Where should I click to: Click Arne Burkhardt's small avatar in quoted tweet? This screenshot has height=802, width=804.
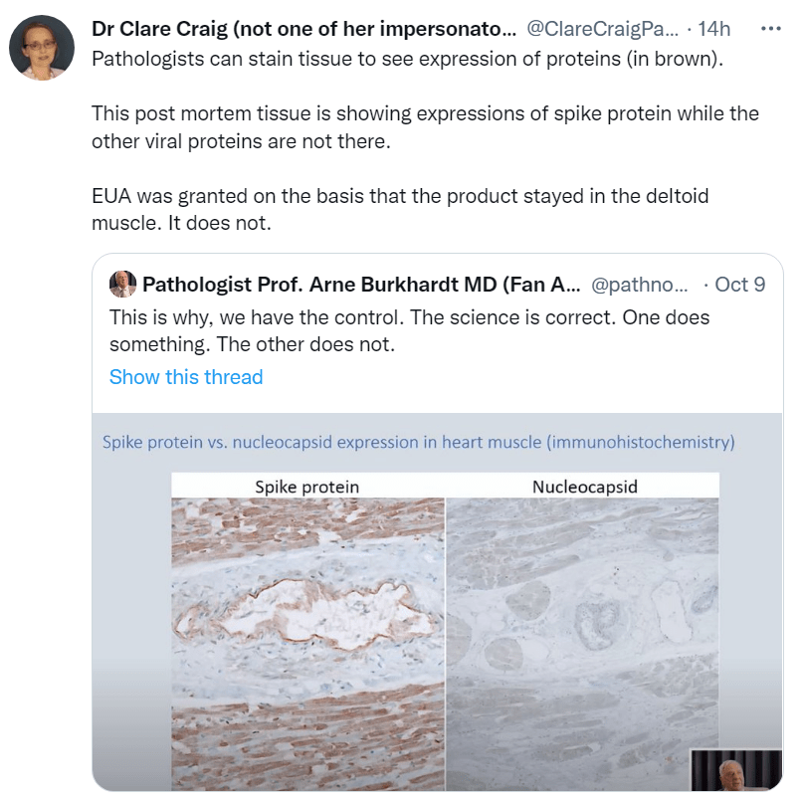click(122, 285)
